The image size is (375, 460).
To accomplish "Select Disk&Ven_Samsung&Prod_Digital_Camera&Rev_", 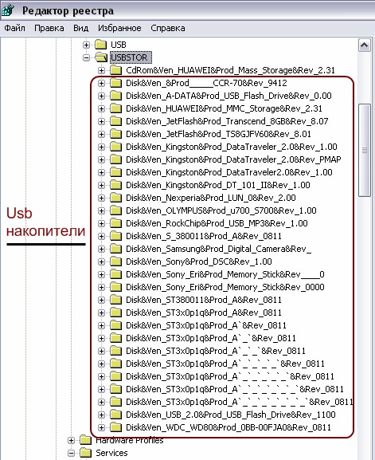I will (218, 249).
